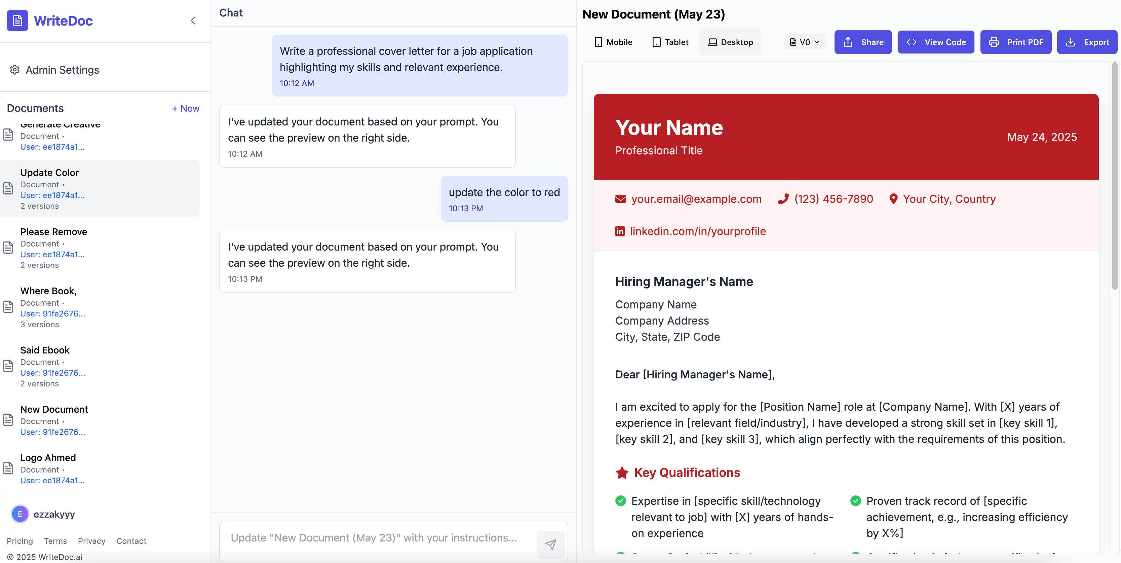
Task: Click the ezzakyyy user avatar
Action: (x=20, y=514)
